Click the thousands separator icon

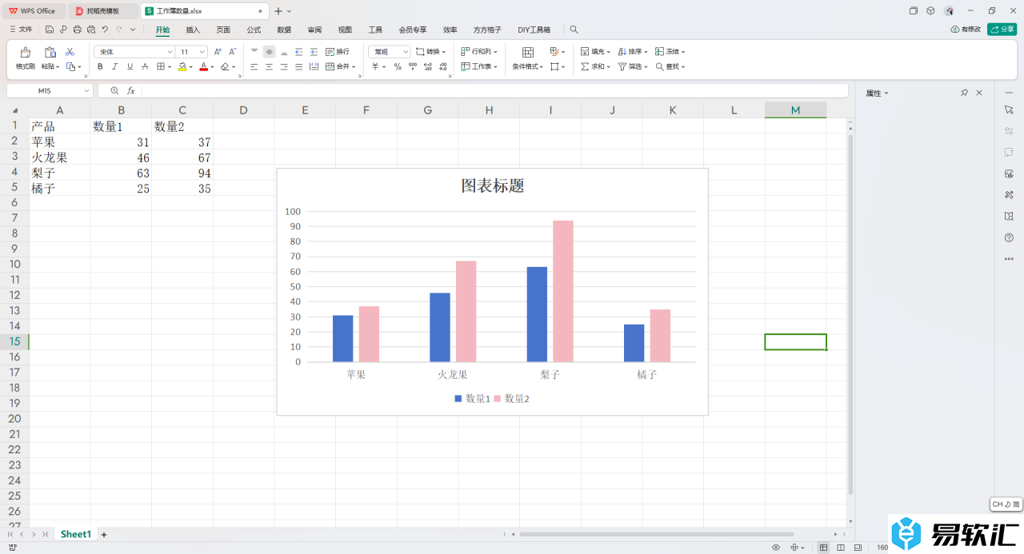412,67
